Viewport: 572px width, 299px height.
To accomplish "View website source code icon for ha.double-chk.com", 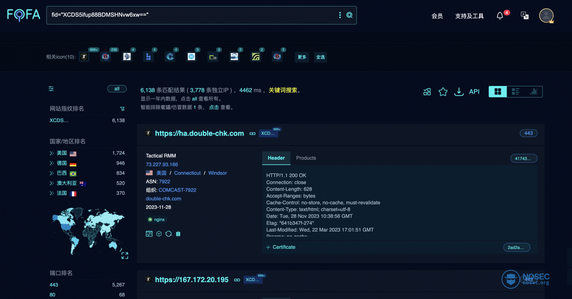I will tap(149, 234).
